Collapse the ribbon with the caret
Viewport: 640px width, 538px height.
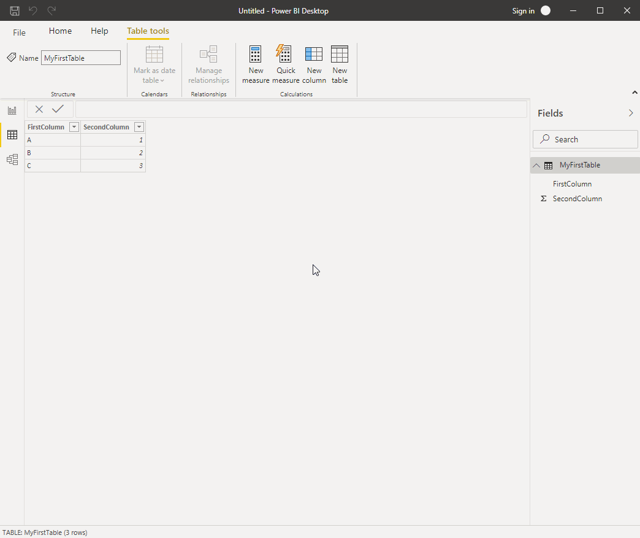point(634,92)
